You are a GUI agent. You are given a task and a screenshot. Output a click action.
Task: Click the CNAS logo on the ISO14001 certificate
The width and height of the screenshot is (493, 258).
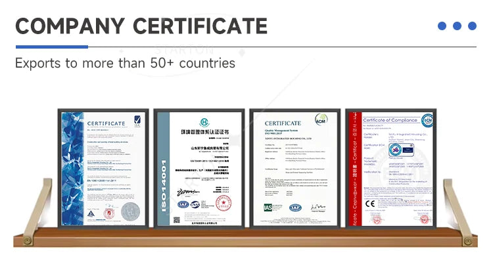(195, 204)
